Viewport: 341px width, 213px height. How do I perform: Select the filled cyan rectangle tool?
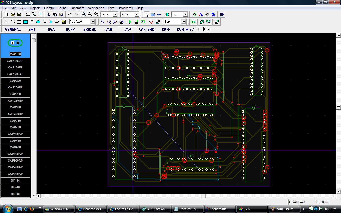[26, 22]
